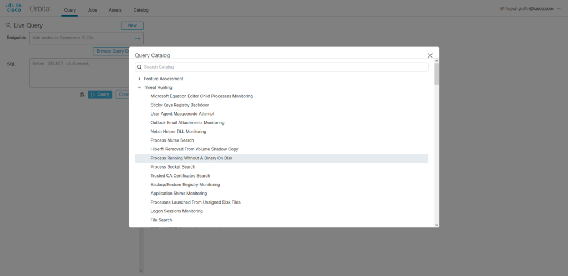The width and height of the screenshot is (568, 276).
Task: Expand the Posture Assessment category
Action: click(x=139, y=79)
